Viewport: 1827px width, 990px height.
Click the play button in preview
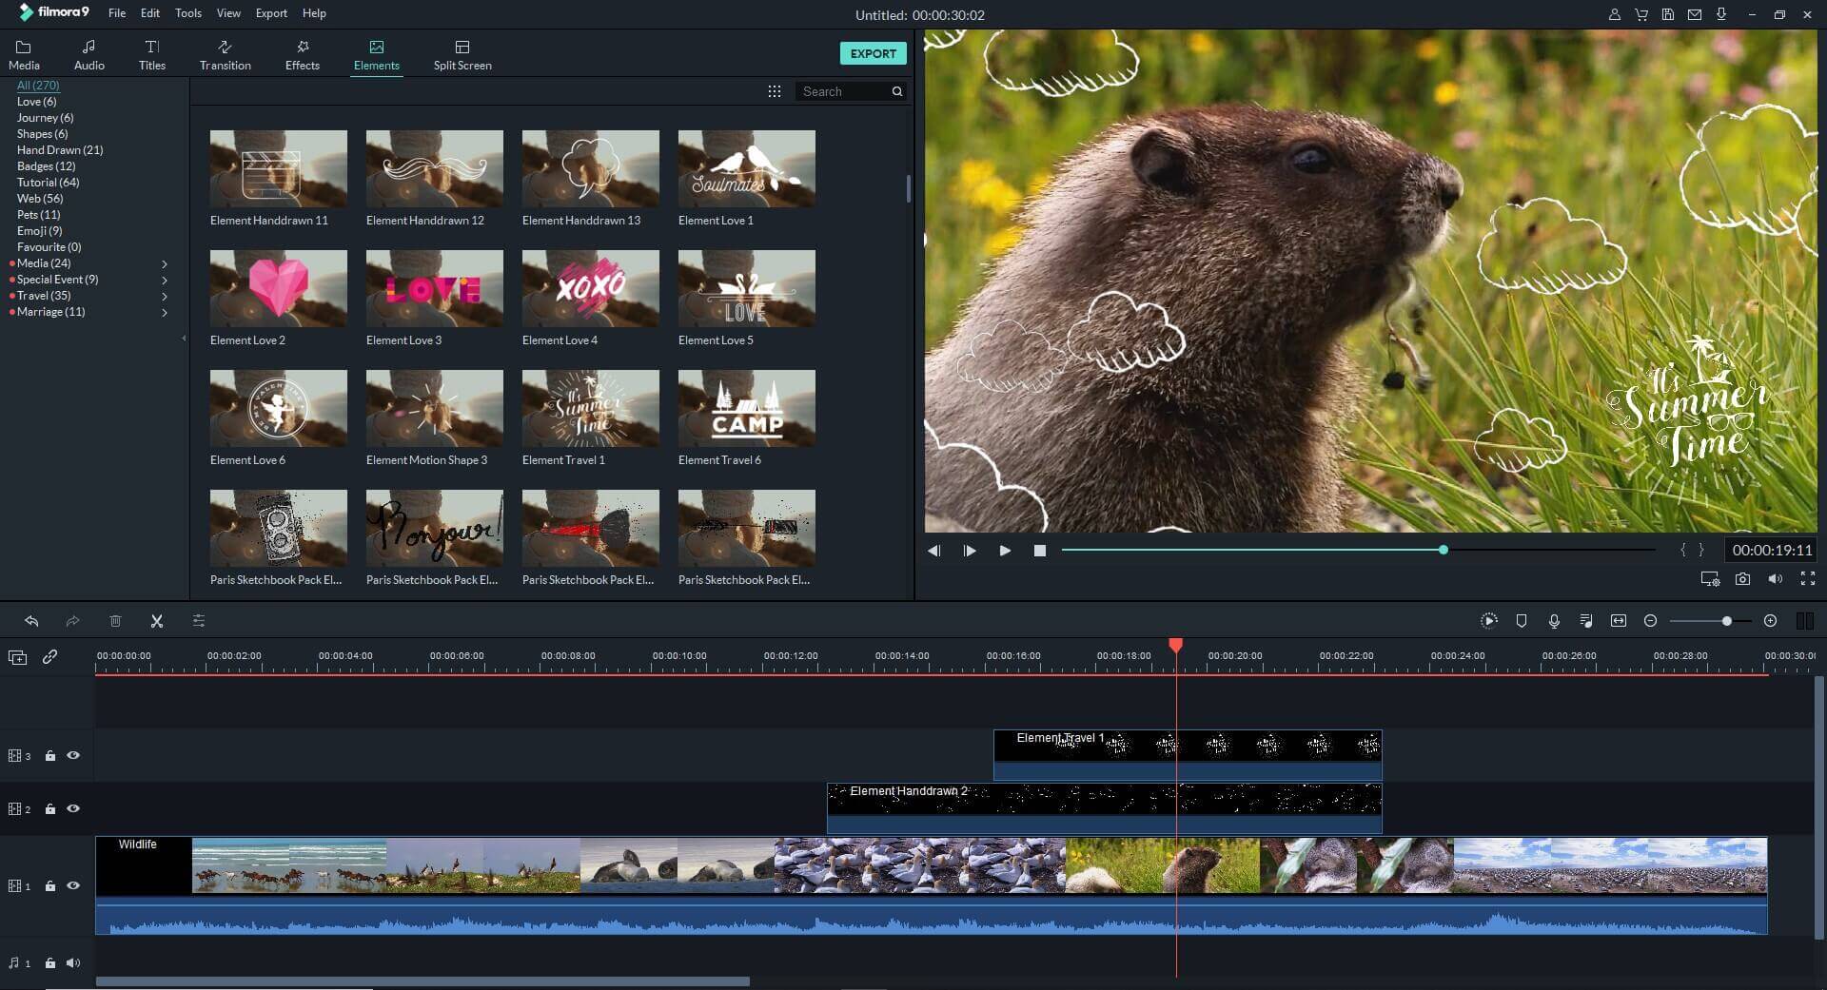1005,551
